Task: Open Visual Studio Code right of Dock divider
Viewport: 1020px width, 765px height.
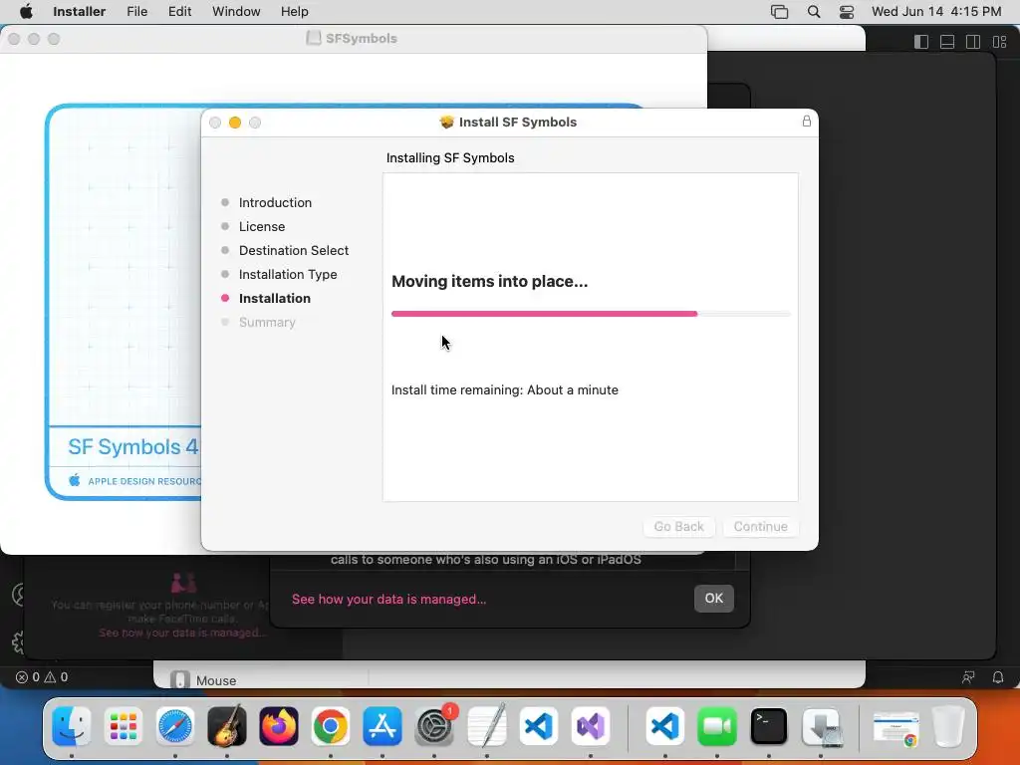Action: tap(664, 726)
